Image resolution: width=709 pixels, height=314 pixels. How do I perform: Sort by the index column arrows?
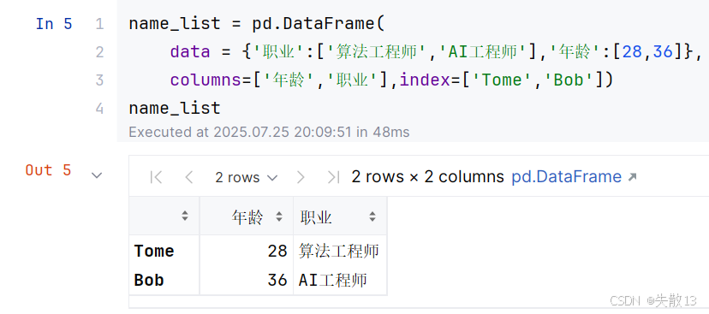(x=184, y=216)
